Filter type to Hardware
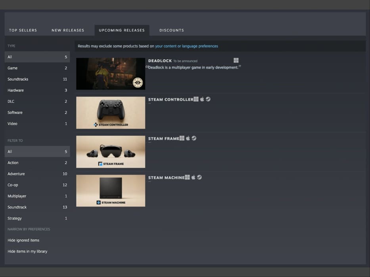 15,90
